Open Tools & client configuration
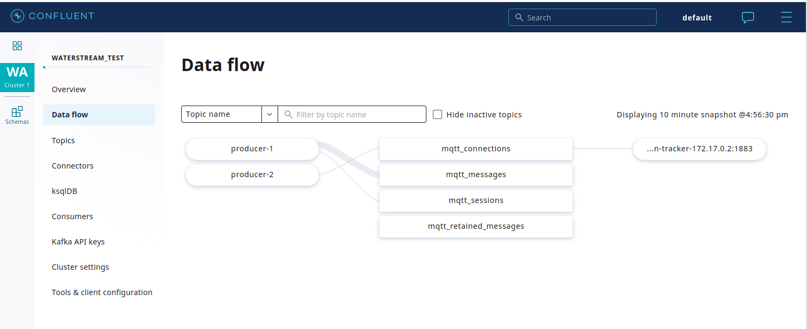The height and width of the screenshot is (329, 807). (102, 292)
